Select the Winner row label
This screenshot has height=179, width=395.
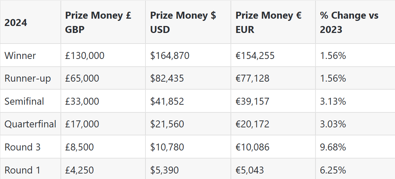pyautogui.click(x=20, y=56)
